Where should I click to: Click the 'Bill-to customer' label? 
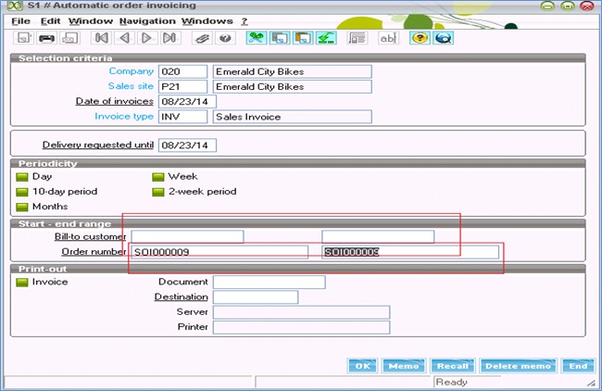coord(90,236)
